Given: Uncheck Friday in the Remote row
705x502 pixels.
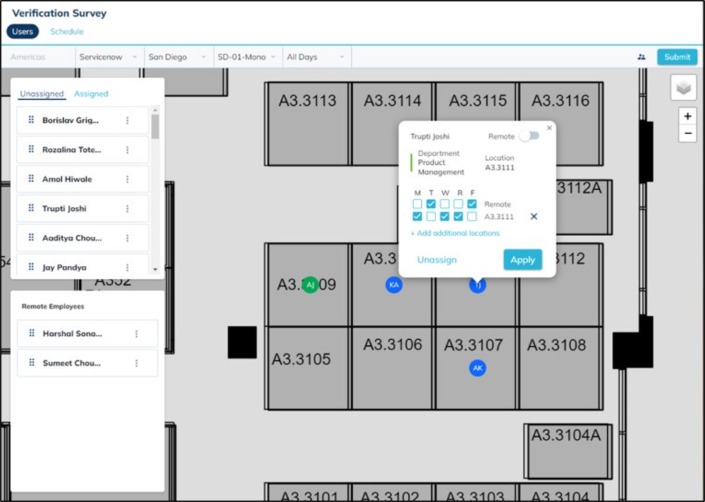Looking at the screenshot, I should 472,204.
